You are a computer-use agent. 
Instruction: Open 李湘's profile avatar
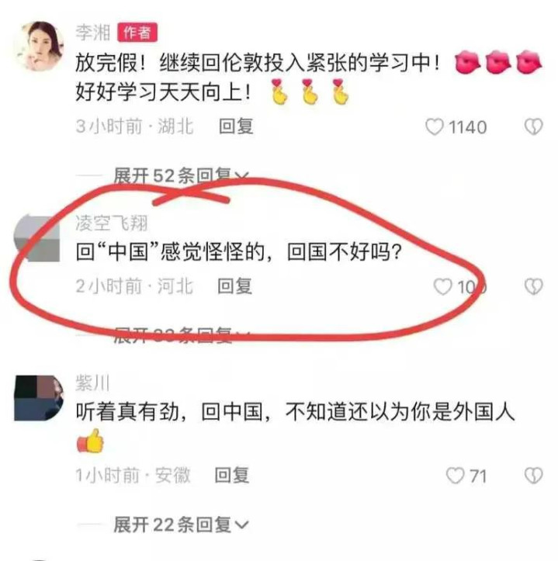tap(37, 46)
